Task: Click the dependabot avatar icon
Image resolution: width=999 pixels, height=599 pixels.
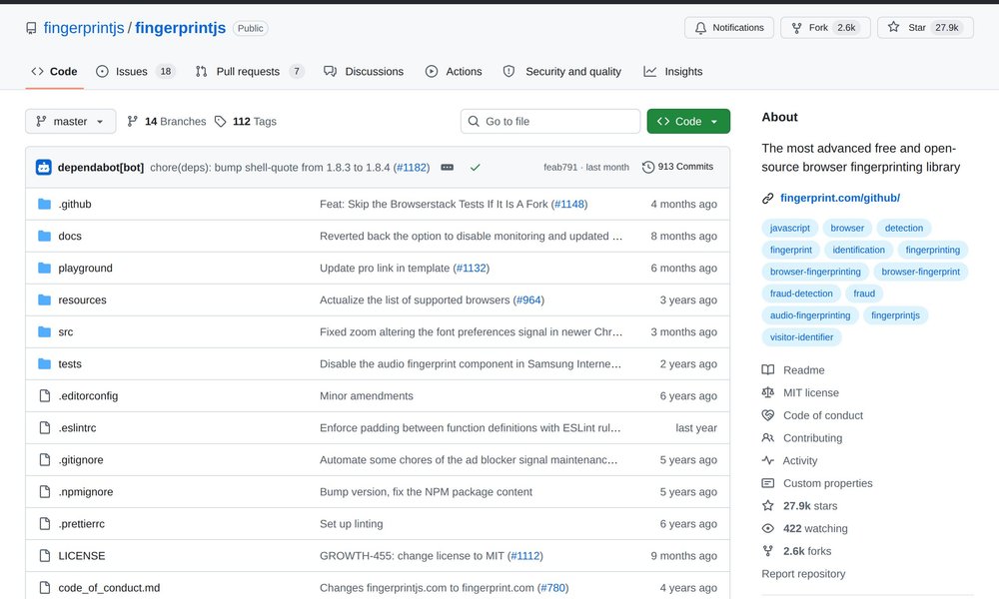Action: pos(43,168)
